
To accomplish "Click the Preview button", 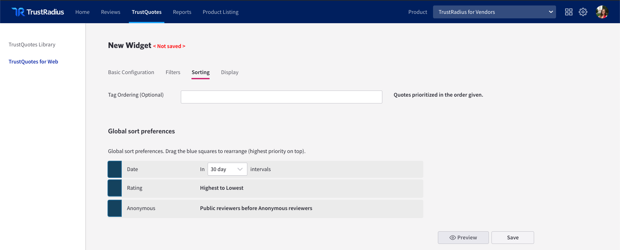I will tap(463, 237).
